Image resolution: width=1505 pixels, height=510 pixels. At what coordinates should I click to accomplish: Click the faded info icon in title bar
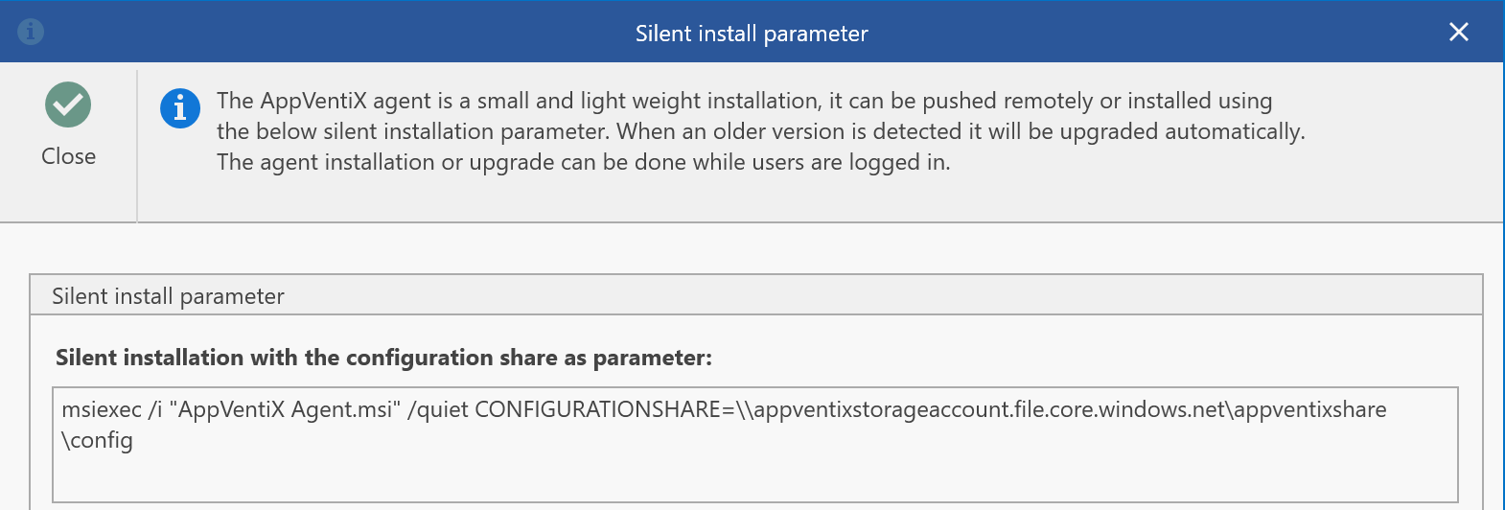click(31, 32)
